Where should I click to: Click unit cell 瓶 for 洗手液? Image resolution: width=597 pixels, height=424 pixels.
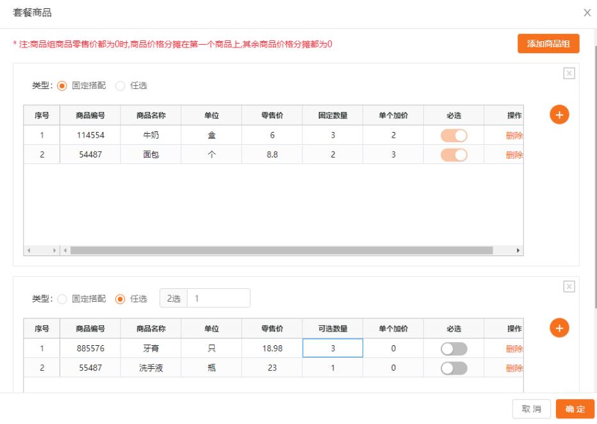click(x=211, y=368)
